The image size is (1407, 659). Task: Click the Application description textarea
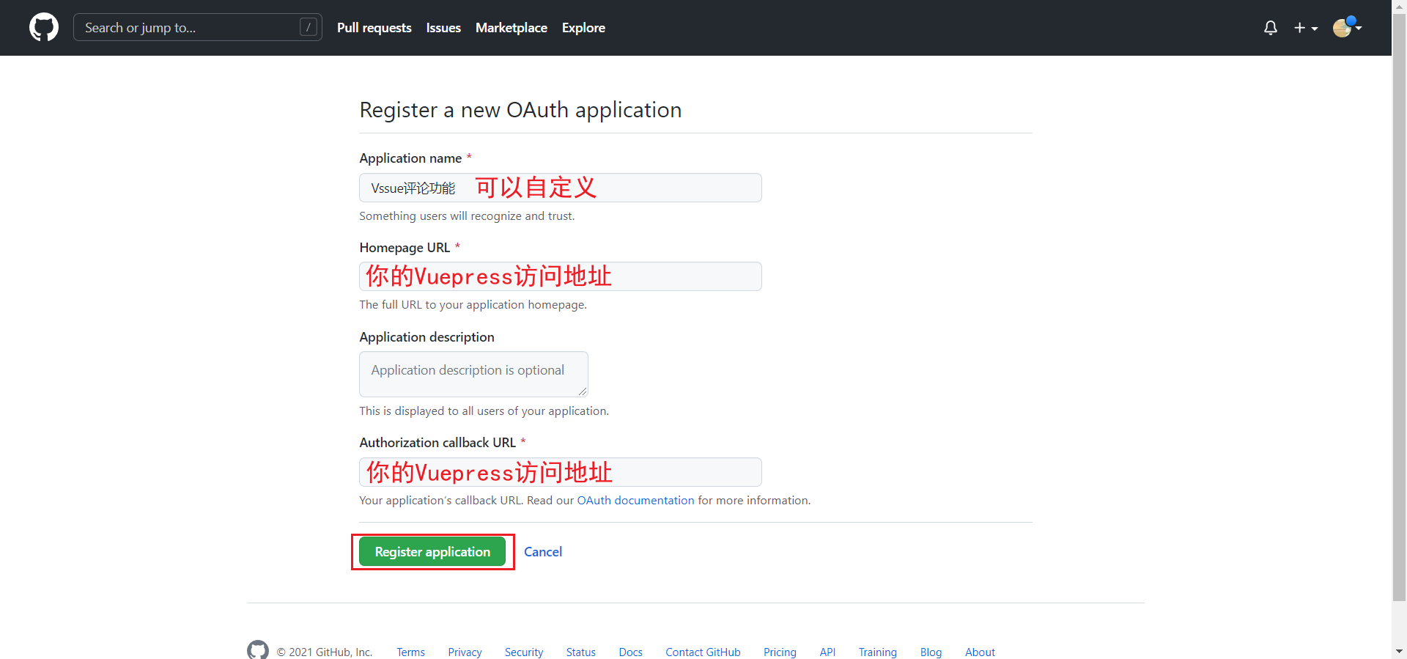click(x=473, y=374)
